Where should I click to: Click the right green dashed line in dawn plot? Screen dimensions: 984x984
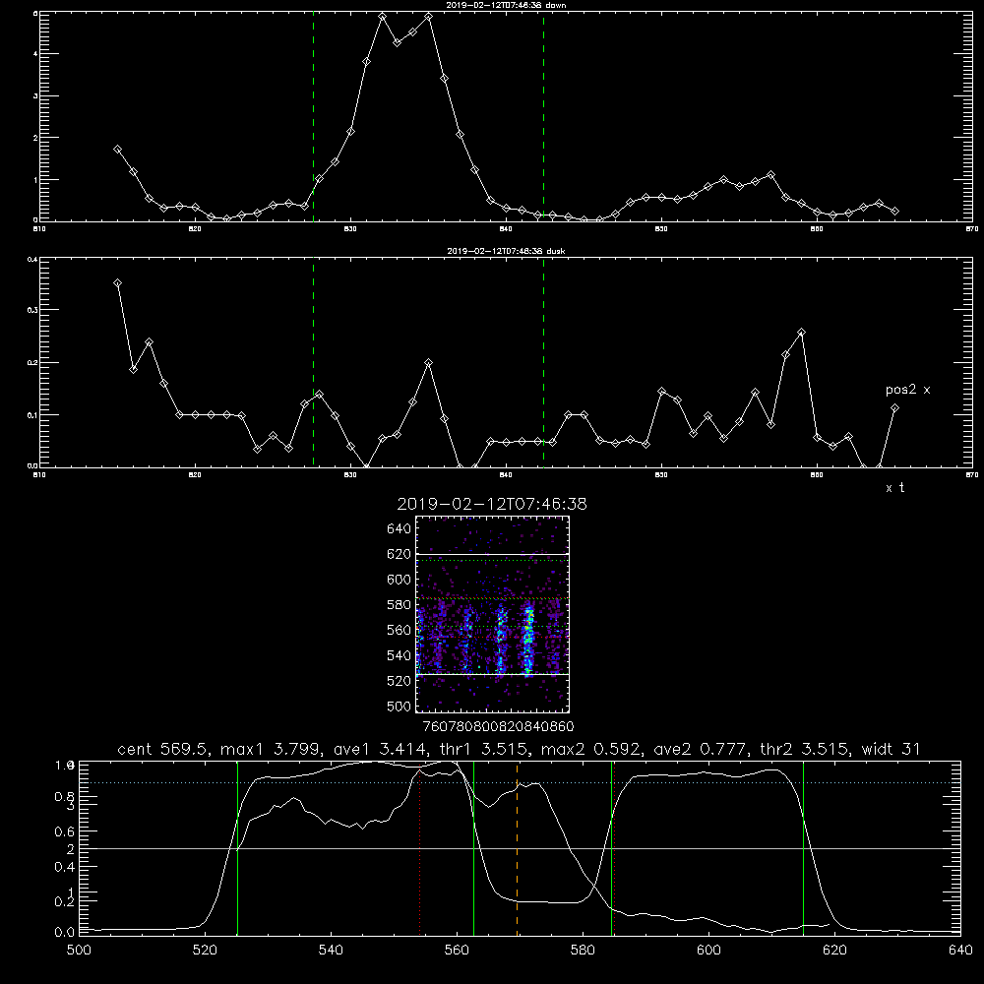pyautogui.click(x=543, y=116)
